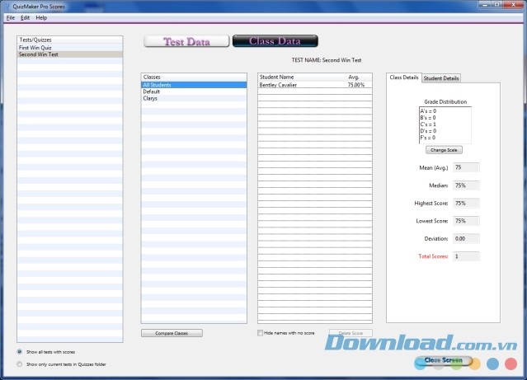Select Second Win Test in the list
This screenshot has height=380, width=527.
tap(38, 54)
